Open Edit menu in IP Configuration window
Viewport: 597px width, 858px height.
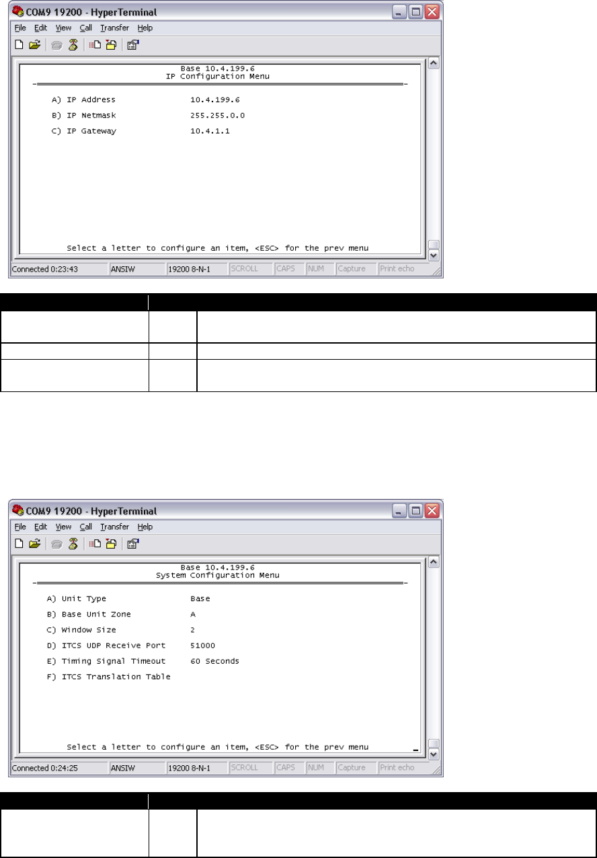(41, 28)
